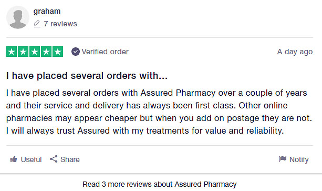Viewport: 322px width, 191px height.
Task: Share this review
Action: coord(65,159)
